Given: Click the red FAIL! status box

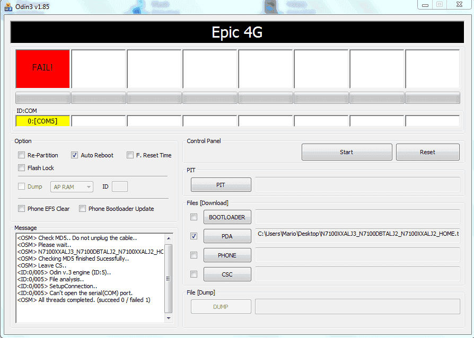Looking at the screenshot, I should tap(42, 69).
